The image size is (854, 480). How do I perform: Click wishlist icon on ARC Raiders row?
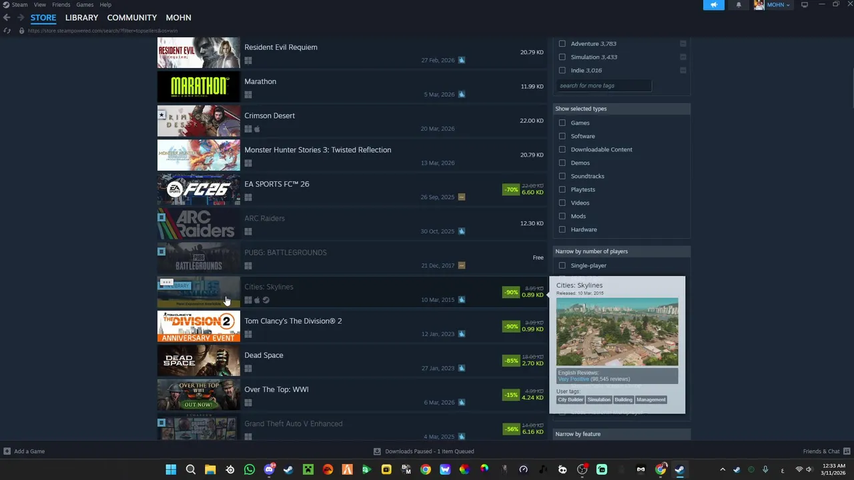[x=462, y=231]
